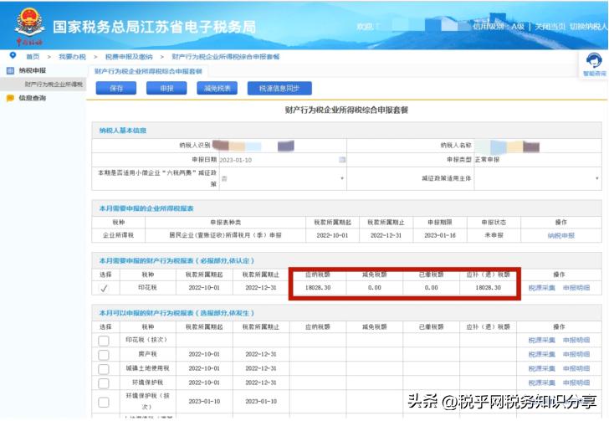This screenshot has height=421, width=609.
Task: Click the 已缴税额 value 0.00
Action: coord(431,288)
